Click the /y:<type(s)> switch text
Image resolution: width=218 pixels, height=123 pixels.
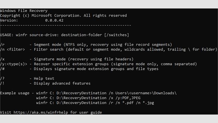tap(14, 64)
